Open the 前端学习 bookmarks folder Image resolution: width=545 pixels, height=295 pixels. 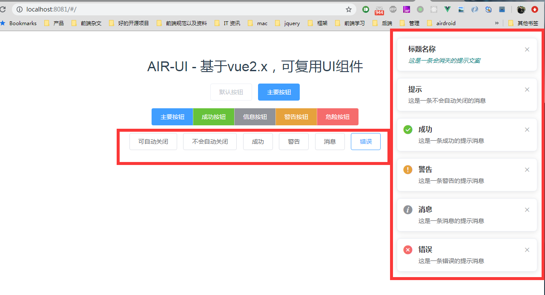point(350,23)
